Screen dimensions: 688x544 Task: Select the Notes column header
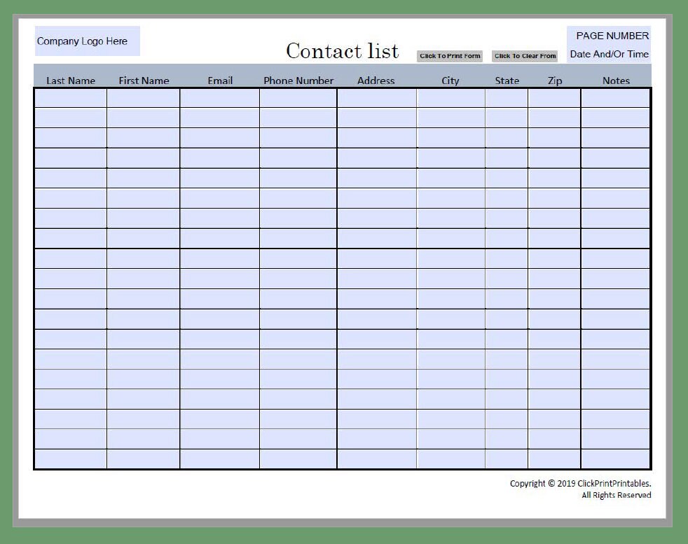(x=616, y=81)
